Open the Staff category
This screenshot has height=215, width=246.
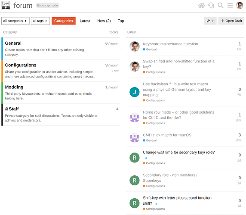[14, 109]
